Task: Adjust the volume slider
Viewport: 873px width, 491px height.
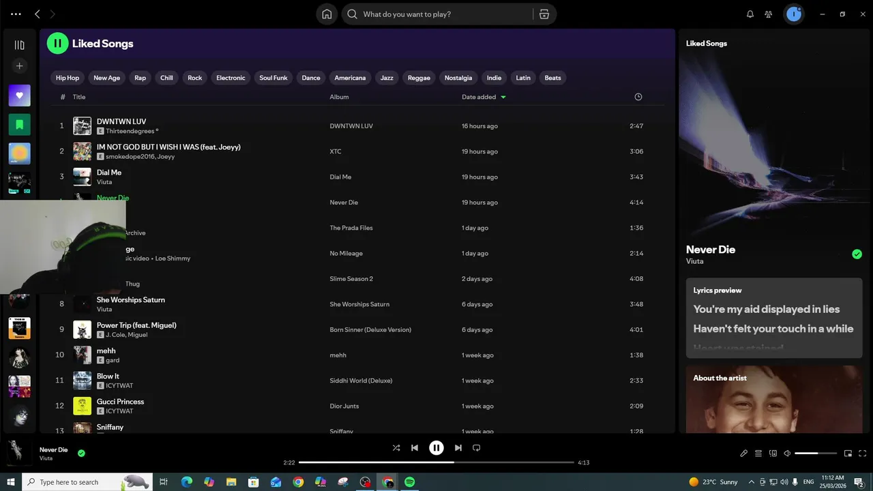Action: [816, 453]
